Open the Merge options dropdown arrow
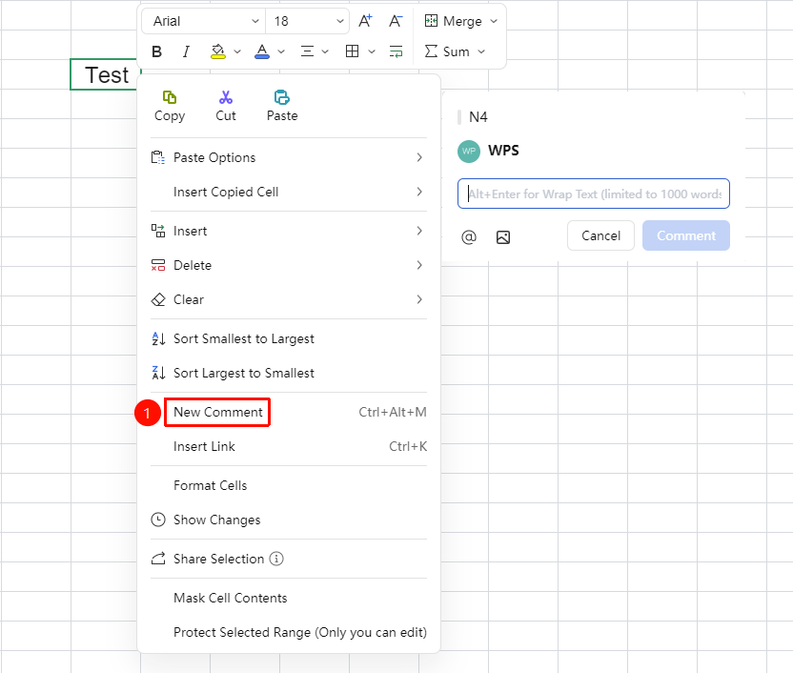Viewport: 793px width, 673px height. point(494,21)
